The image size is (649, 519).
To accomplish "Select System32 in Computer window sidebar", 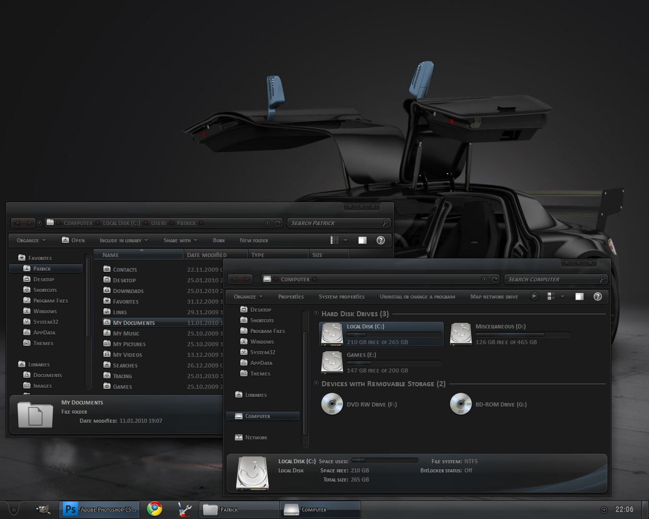I will [263, 352].
